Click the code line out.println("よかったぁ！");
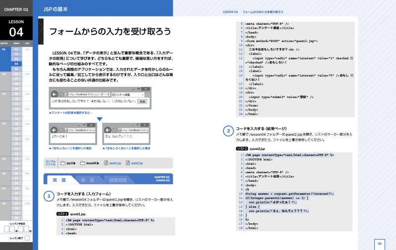The width and height of the screenshot is (396, 250). (x=273, y=202)
